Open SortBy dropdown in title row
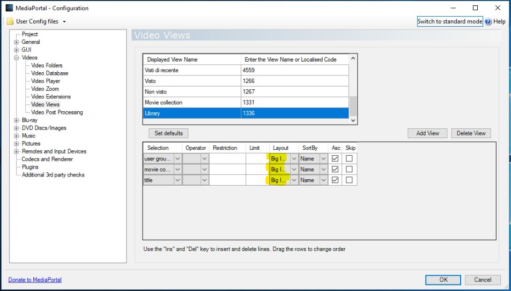 pyautogui.click(x=324, y=180)
